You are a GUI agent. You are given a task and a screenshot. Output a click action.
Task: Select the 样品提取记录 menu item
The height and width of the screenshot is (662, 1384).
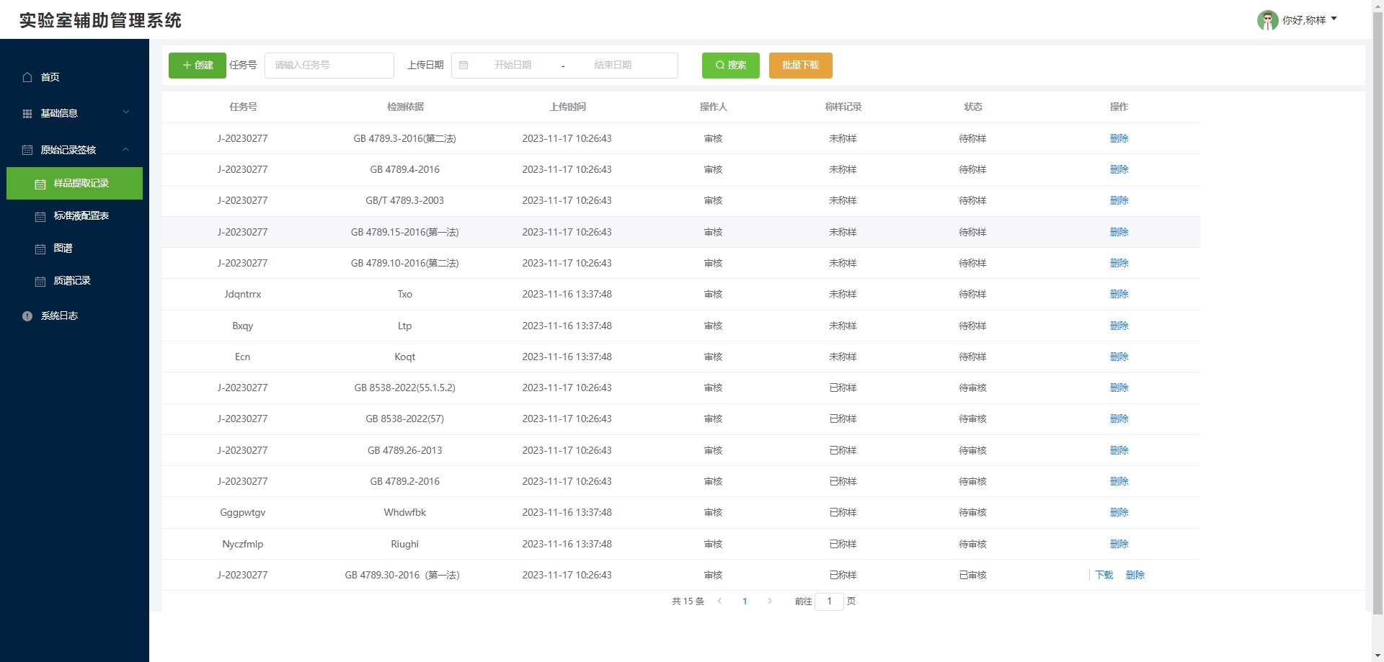tap(81, 184)
